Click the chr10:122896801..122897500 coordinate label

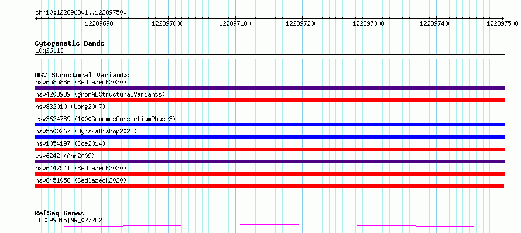coord(81,12)
